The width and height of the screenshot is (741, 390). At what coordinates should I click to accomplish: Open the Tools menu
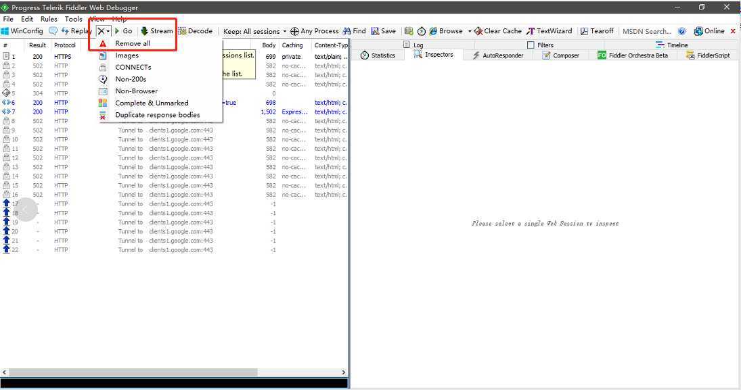click(73, 19)
